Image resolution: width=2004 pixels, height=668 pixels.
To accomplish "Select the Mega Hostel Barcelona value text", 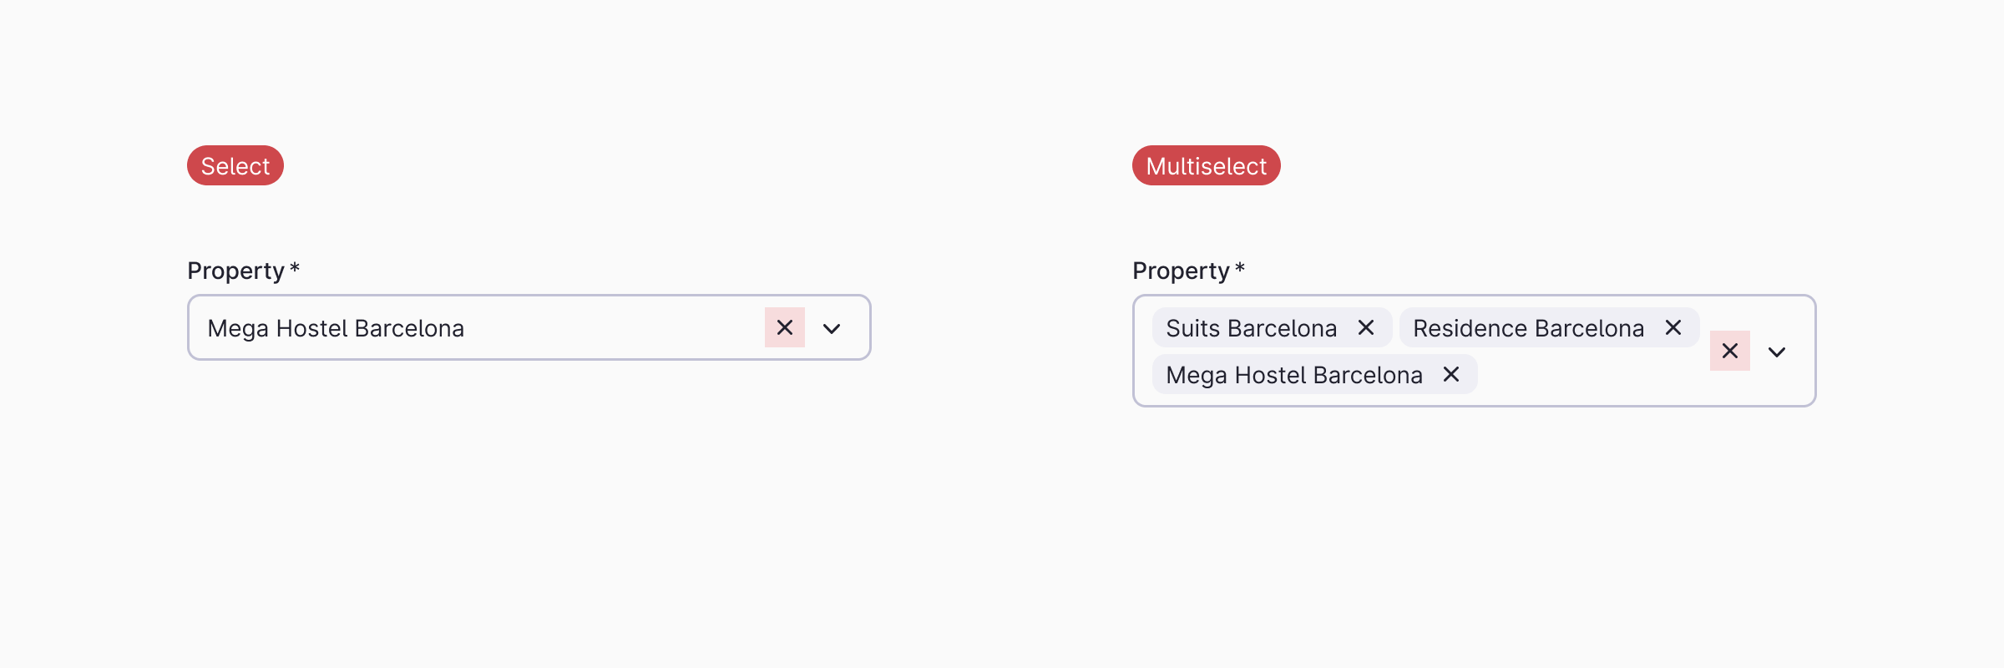I will point(337,327).
